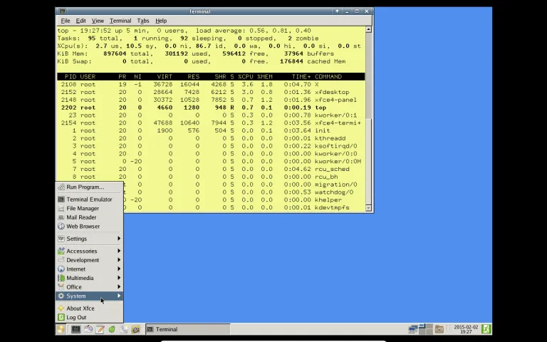The height and width of the screenshot is (342, 547).
Task: Expand the Accessories submenu
Action: click(89, 251)
